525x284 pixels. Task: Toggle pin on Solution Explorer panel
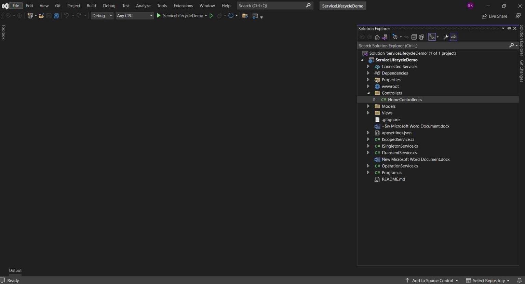(509, 28)
